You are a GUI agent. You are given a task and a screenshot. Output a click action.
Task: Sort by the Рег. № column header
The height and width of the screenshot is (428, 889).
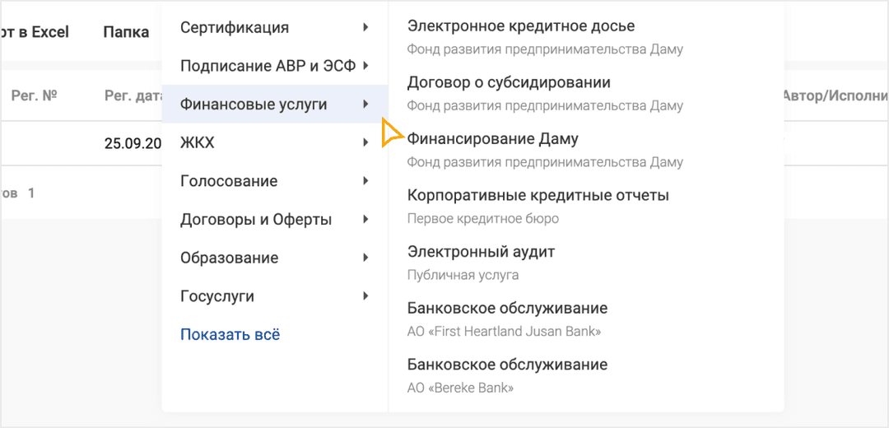point(34,96)
